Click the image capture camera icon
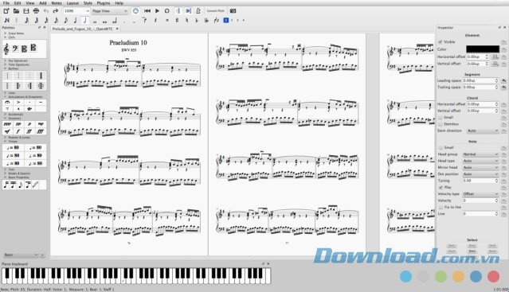509x292 pixels. [233, 11]
